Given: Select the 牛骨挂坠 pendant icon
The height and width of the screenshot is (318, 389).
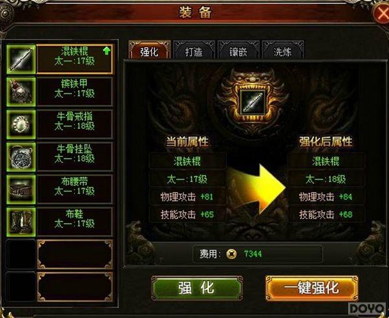Looking at the screenshot, I should [21, 157].
